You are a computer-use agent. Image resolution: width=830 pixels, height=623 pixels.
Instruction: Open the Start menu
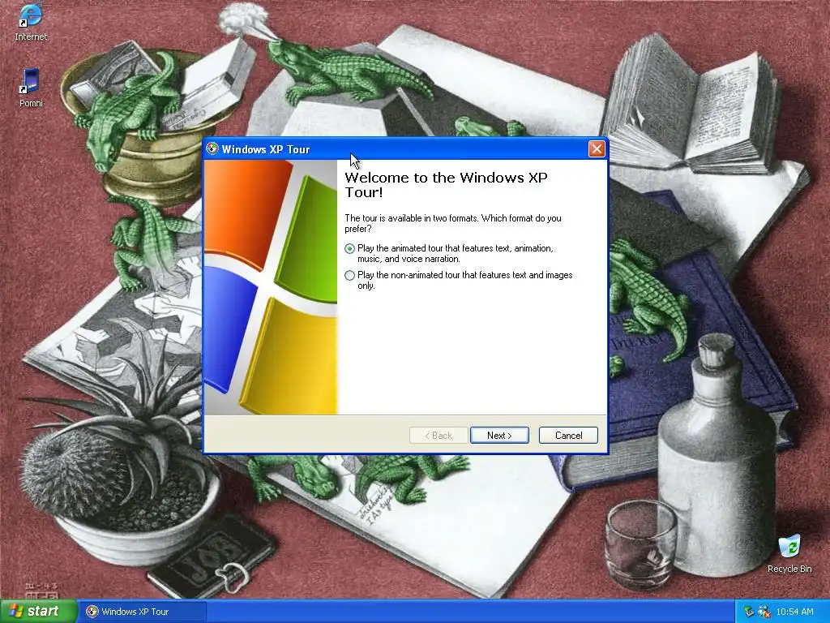[x=37, y=612]
